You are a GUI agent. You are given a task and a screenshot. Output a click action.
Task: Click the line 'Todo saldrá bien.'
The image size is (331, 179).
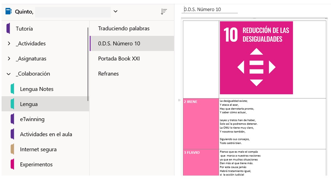(x=231, y=143)
